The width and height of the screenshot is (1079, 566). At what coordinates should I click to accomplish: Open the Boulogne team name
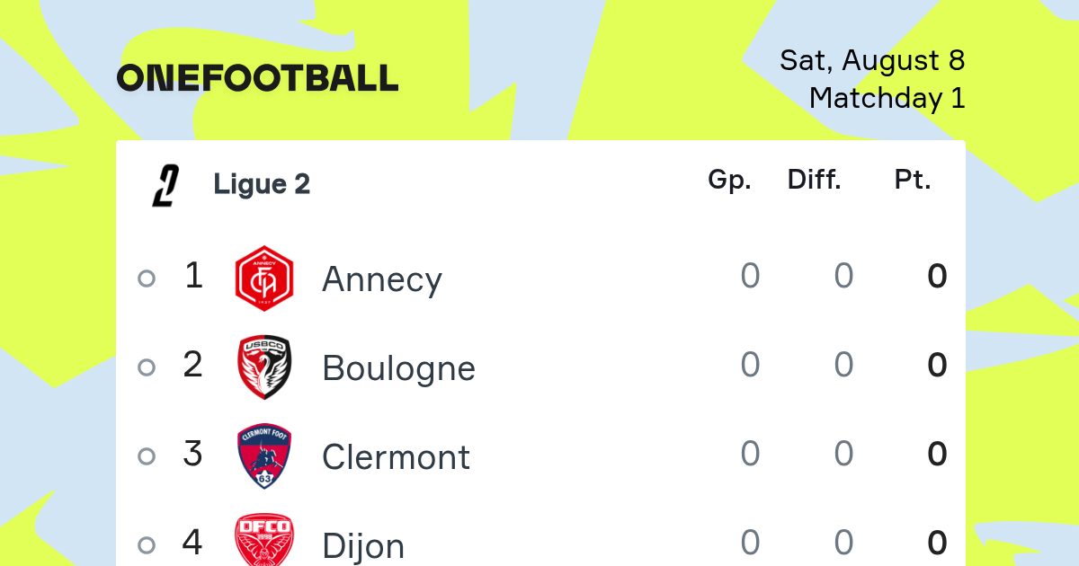point(398,369)
